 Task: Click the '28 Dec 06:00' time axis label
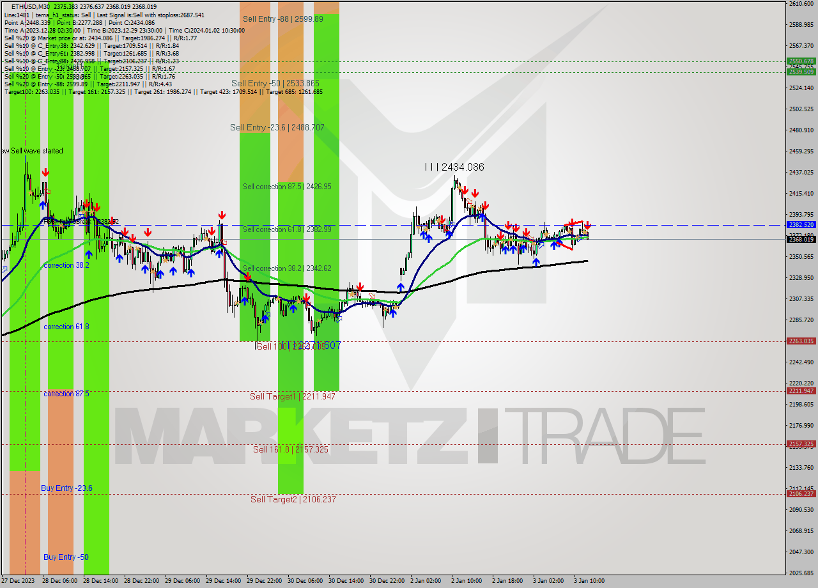pyautogui.click(x=59, y=581)
